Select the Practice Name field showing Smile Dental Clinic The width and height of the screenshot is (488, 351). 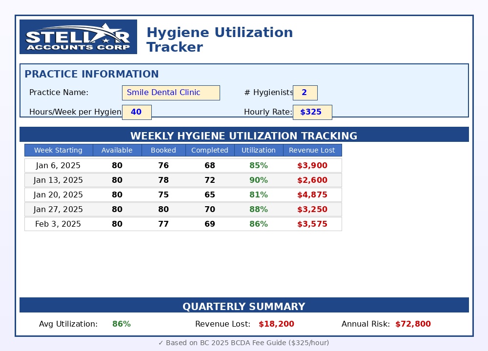click(x=171, y=93)
